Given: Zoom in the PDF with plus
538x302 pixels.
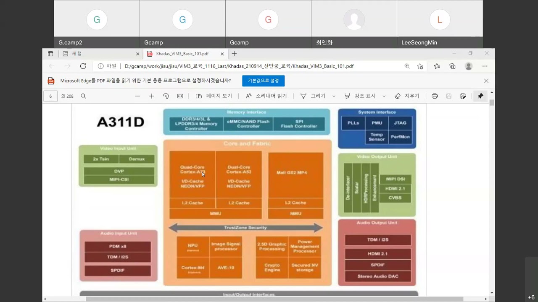Looking at the screenshot, I should tap(152, 96).
